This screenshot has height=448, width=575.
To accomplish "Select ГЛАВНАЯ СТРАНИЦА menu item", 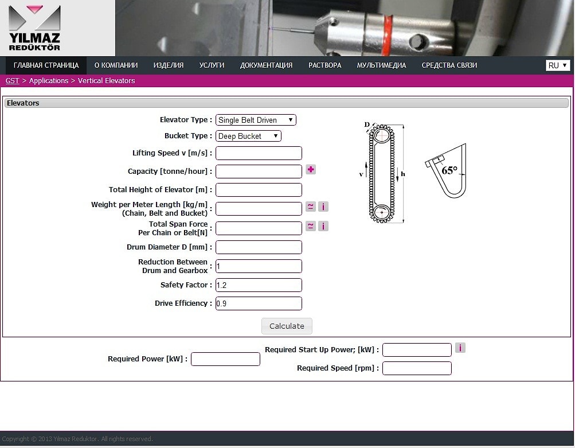I will [x=46, y=65].
